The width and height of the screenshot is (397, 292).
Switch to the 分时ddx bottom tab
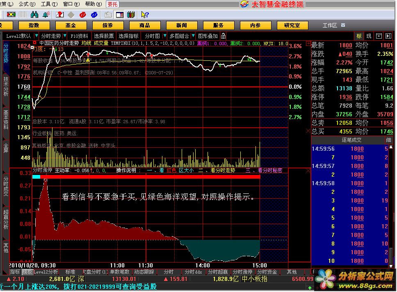coord(194,272)
